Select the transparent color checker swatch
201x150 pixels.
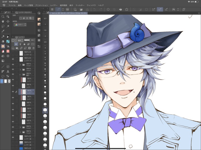(x=9, y=81)
